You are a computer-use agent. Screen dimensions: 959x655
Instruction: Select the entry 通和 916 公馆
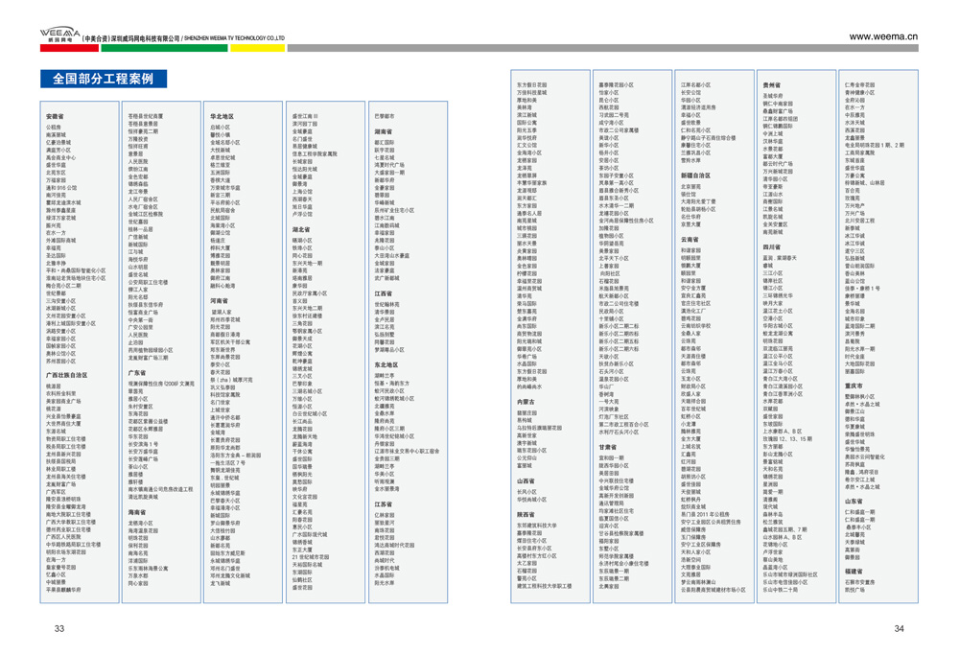(61, 188)
